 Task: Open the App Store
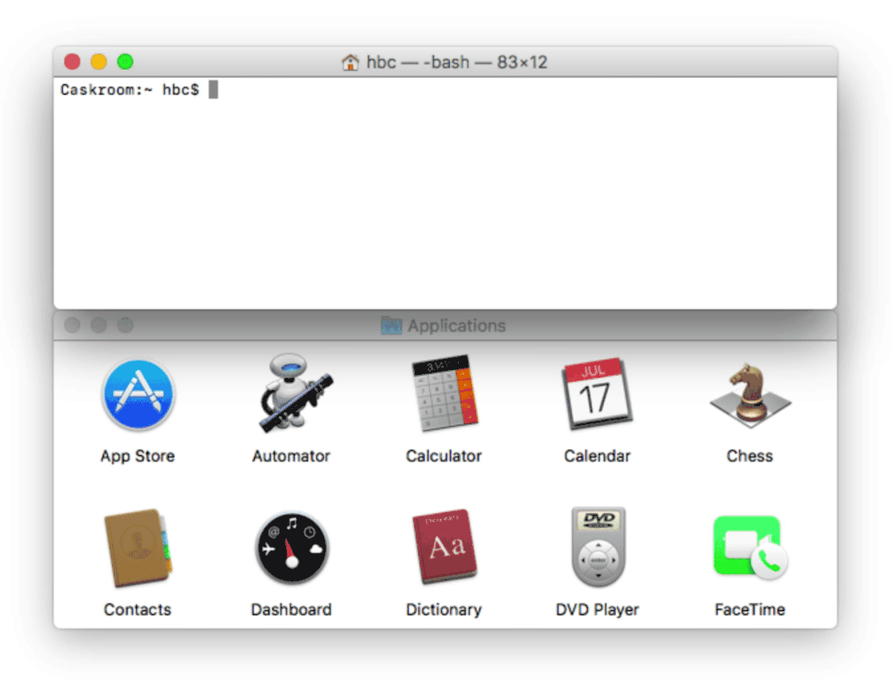137,395
